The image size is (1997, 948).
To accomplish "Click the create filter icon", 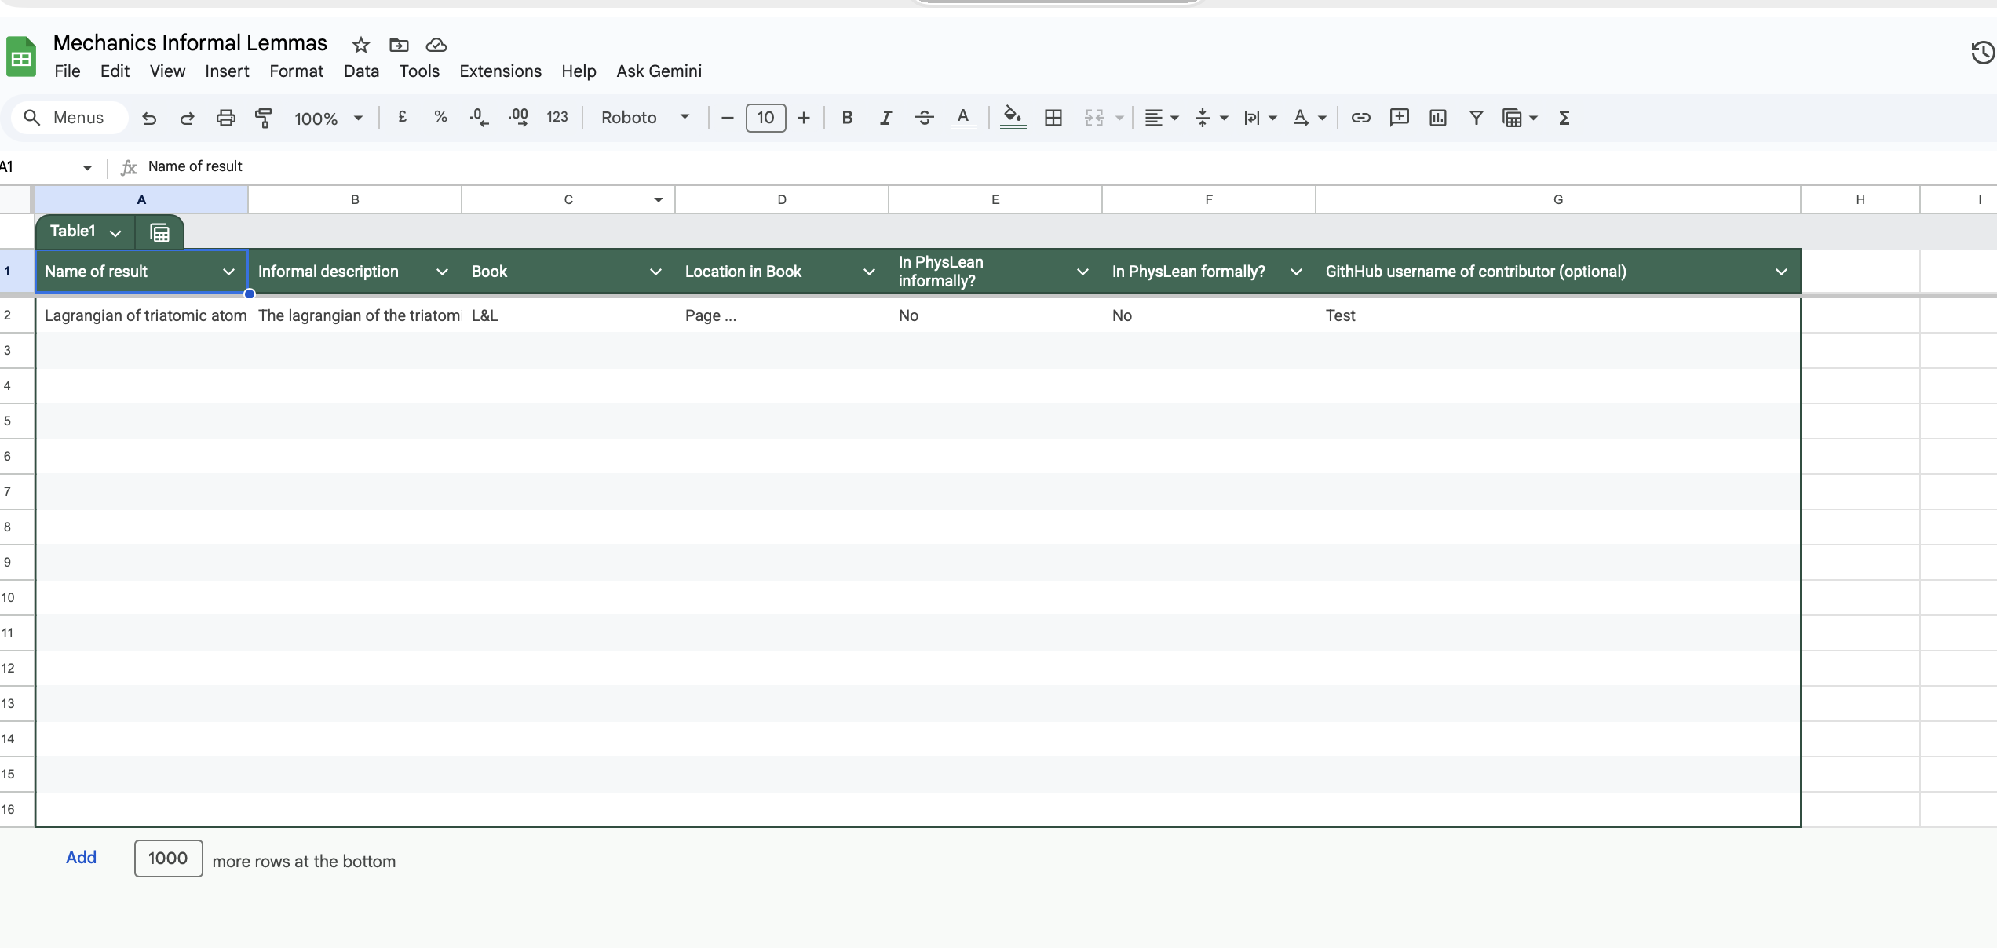I will click(x=1476, y=118).
